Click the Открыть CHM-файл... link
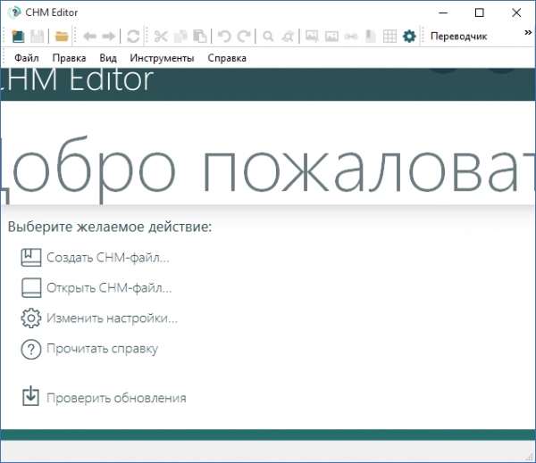 tap(109, 288)
